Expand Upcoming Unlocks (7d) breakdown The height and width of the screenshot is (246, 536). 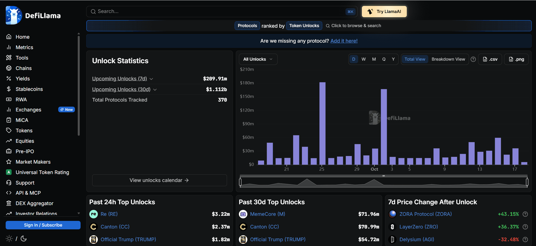click(151, 79)
